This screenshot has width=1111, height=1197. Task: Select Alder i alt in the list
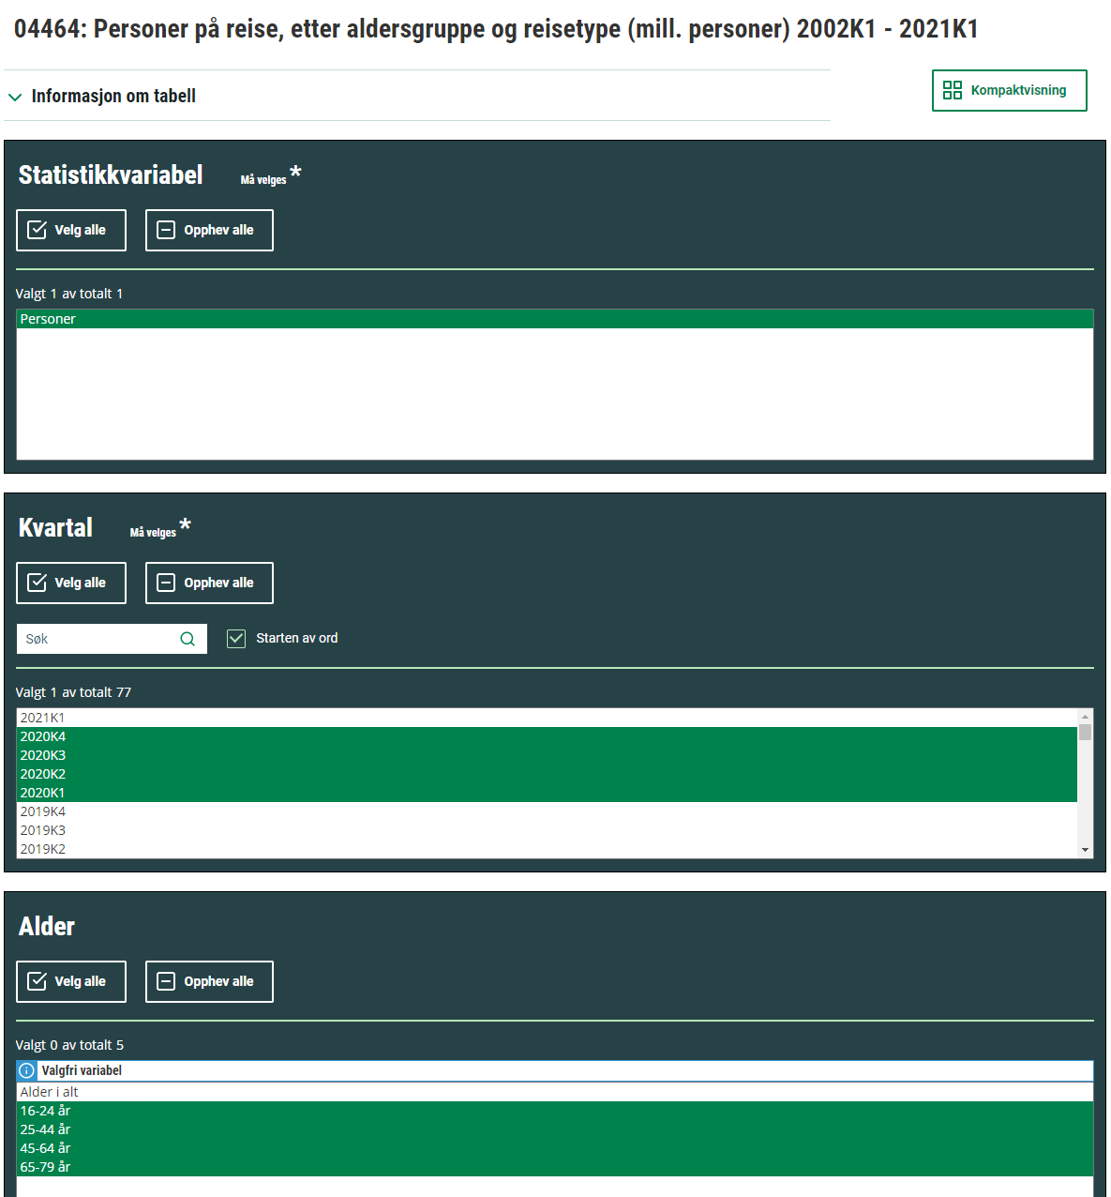555,1092
